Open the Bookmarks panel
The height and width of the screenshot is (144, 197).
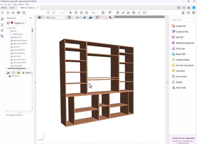coord(2,25)
